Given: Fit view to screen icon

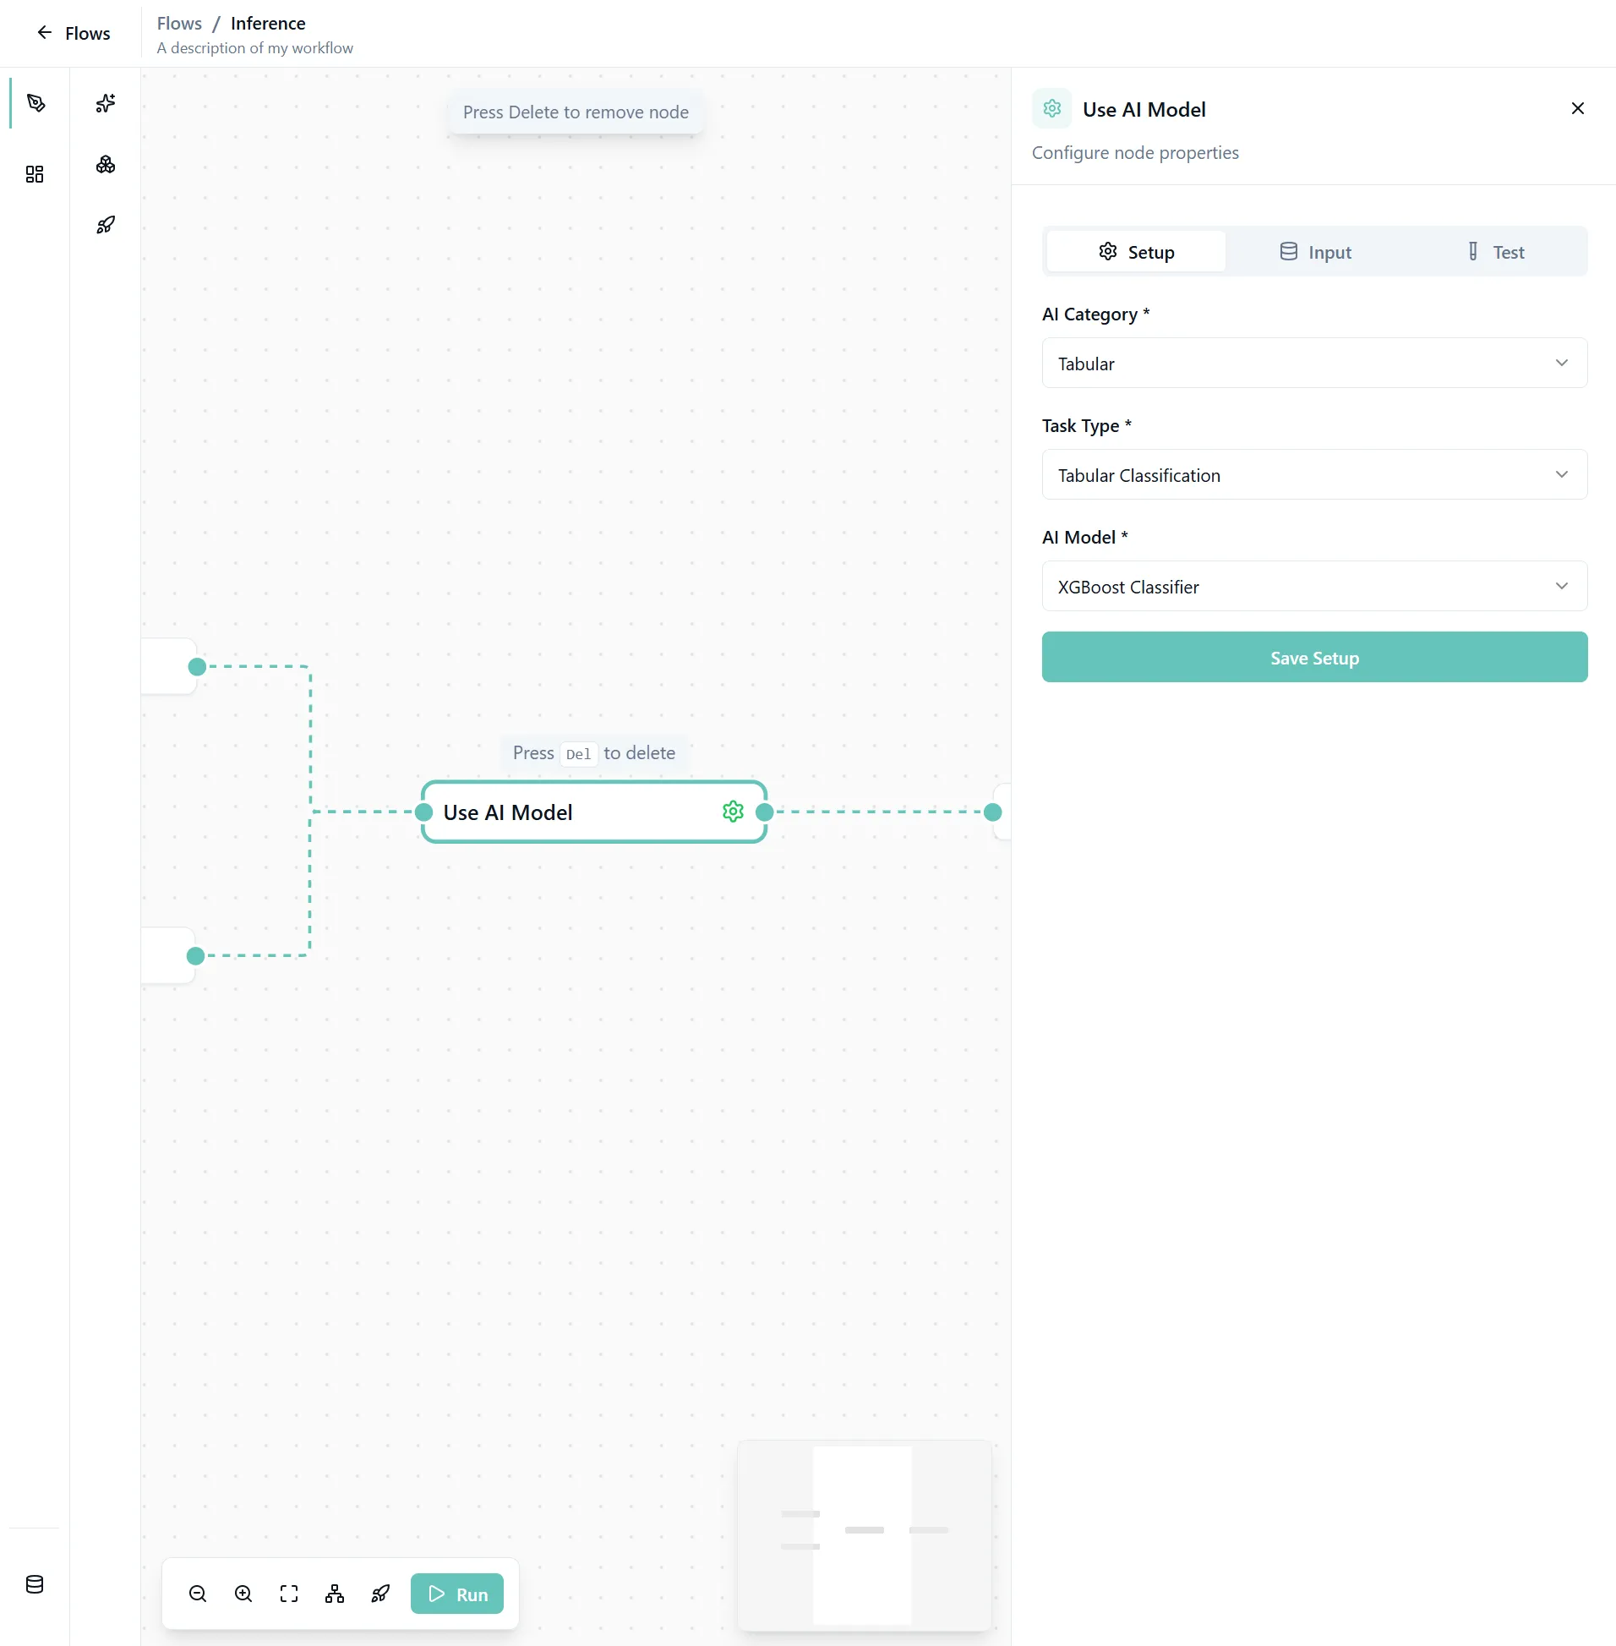Looking at the screenshot, I should coord(289,1594).
